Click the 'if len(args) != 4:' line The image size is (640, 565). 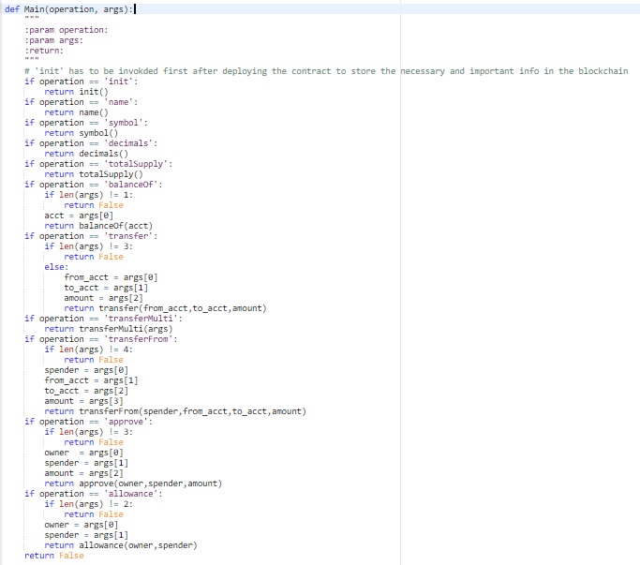(x=89, y=349)
